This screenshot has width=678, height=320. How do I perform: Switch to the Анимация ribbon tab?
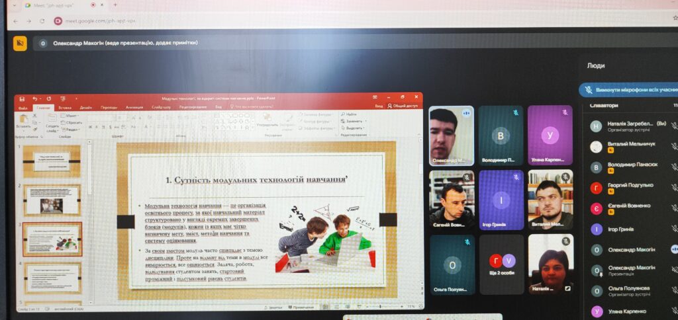point(134,106)
